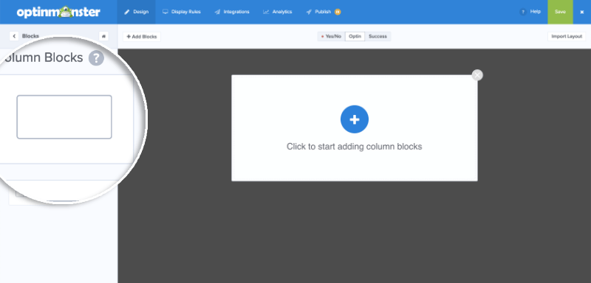The width and height of the screenshot is (591, 283).
Task: Click the Add Blocks button
Action: 142,36
